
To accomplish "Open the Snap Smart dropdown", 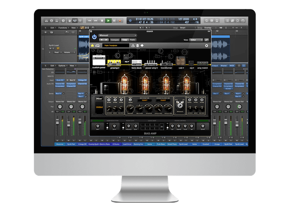I will point(188,28).
